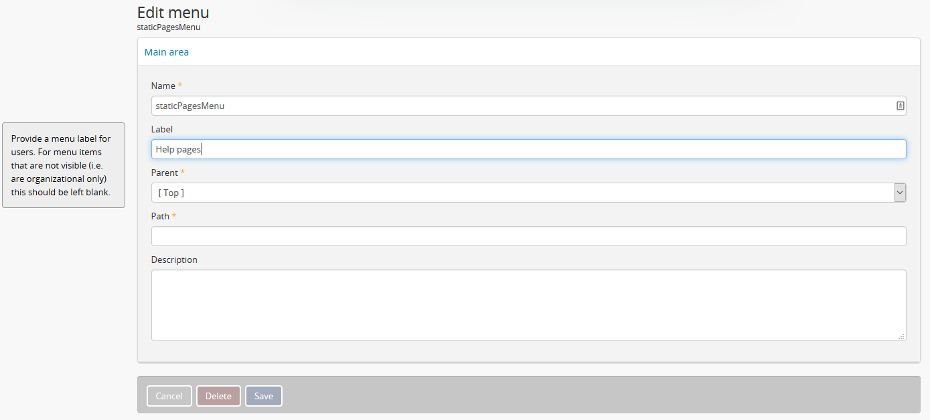
Task: Click the Description field label
Action: tap(174, 259)
